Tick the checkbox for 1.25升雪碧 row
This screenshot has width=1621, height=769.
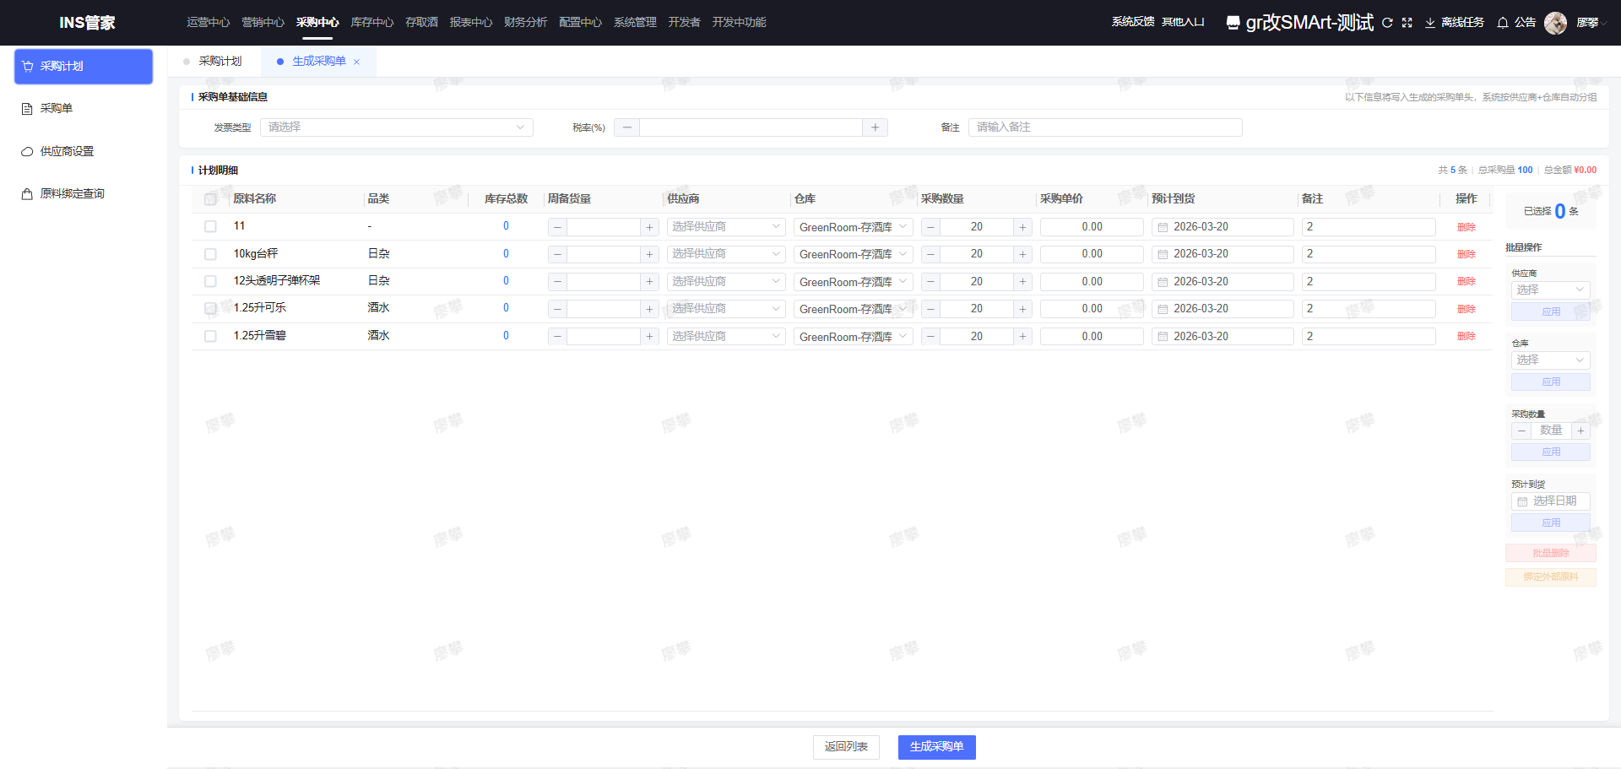(210, 336)
